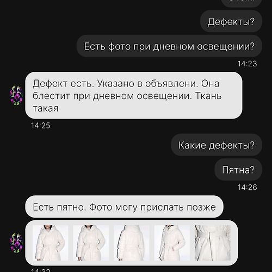Open the first coat photo thumbnail
This screenshot has height=272, width=272.
51,243
